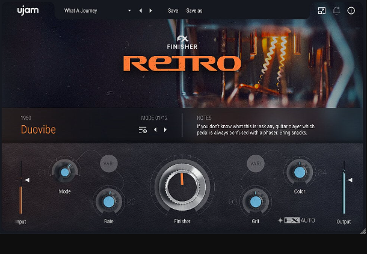Image resolution: width=367 pixels, height=254 pixels.
Task: Click the ujam logo
Action: click(x=24, y=11)
